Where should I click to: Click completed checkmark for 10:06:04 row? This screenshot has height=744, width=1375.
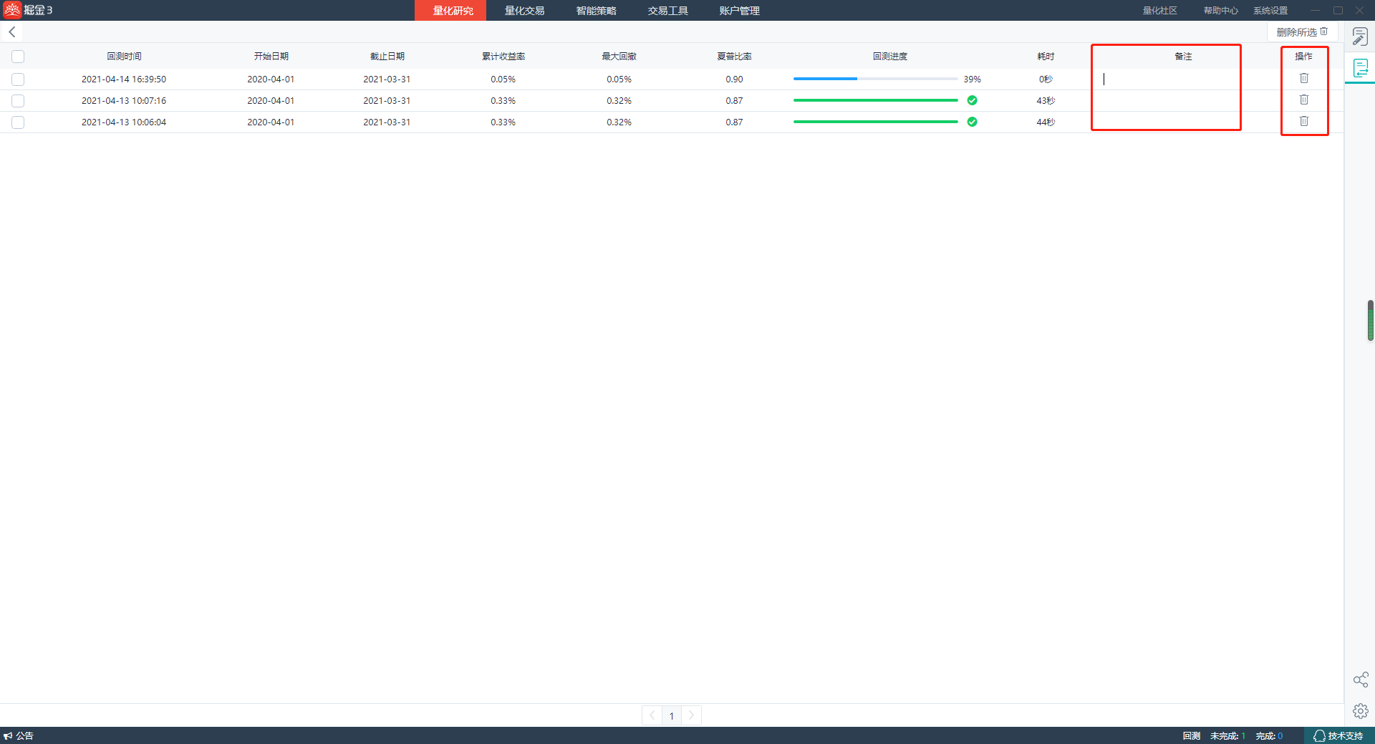pyautogui.click(x=972, y=122)
